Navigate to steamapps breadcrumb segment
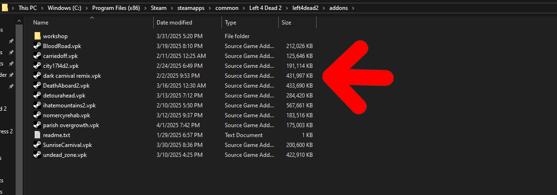The width and height of the screenshot is (557, 195). 191,8
